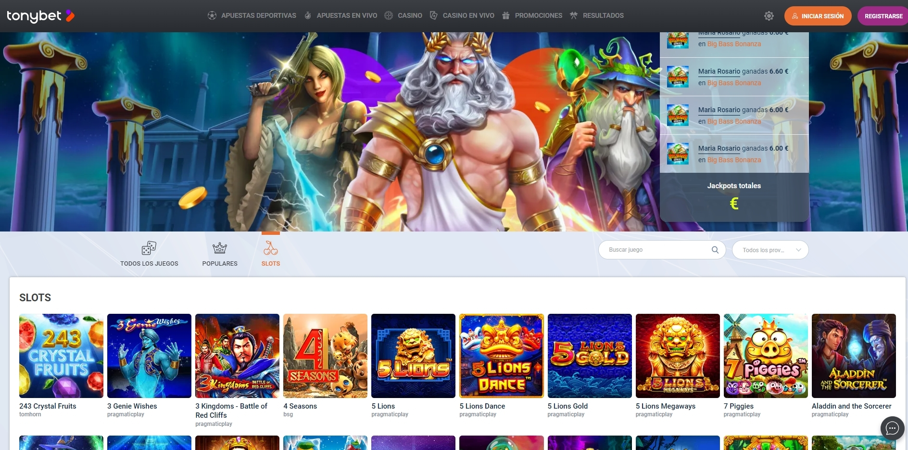Open Aladdin and the Sorcerer thumbnail
This screenshot has width=908, height=450.
point(854,356)
